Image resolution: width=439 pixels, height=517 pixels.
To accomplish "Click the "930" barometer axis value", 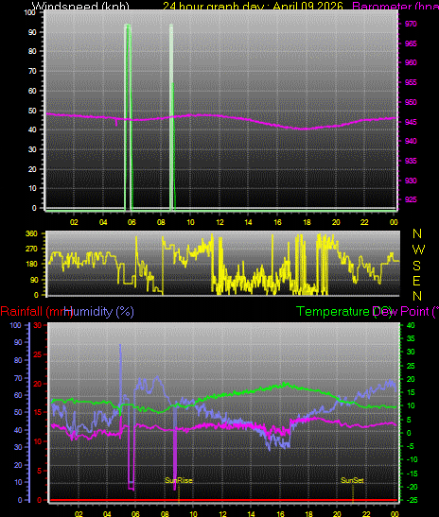I will [x=411, y=181].
